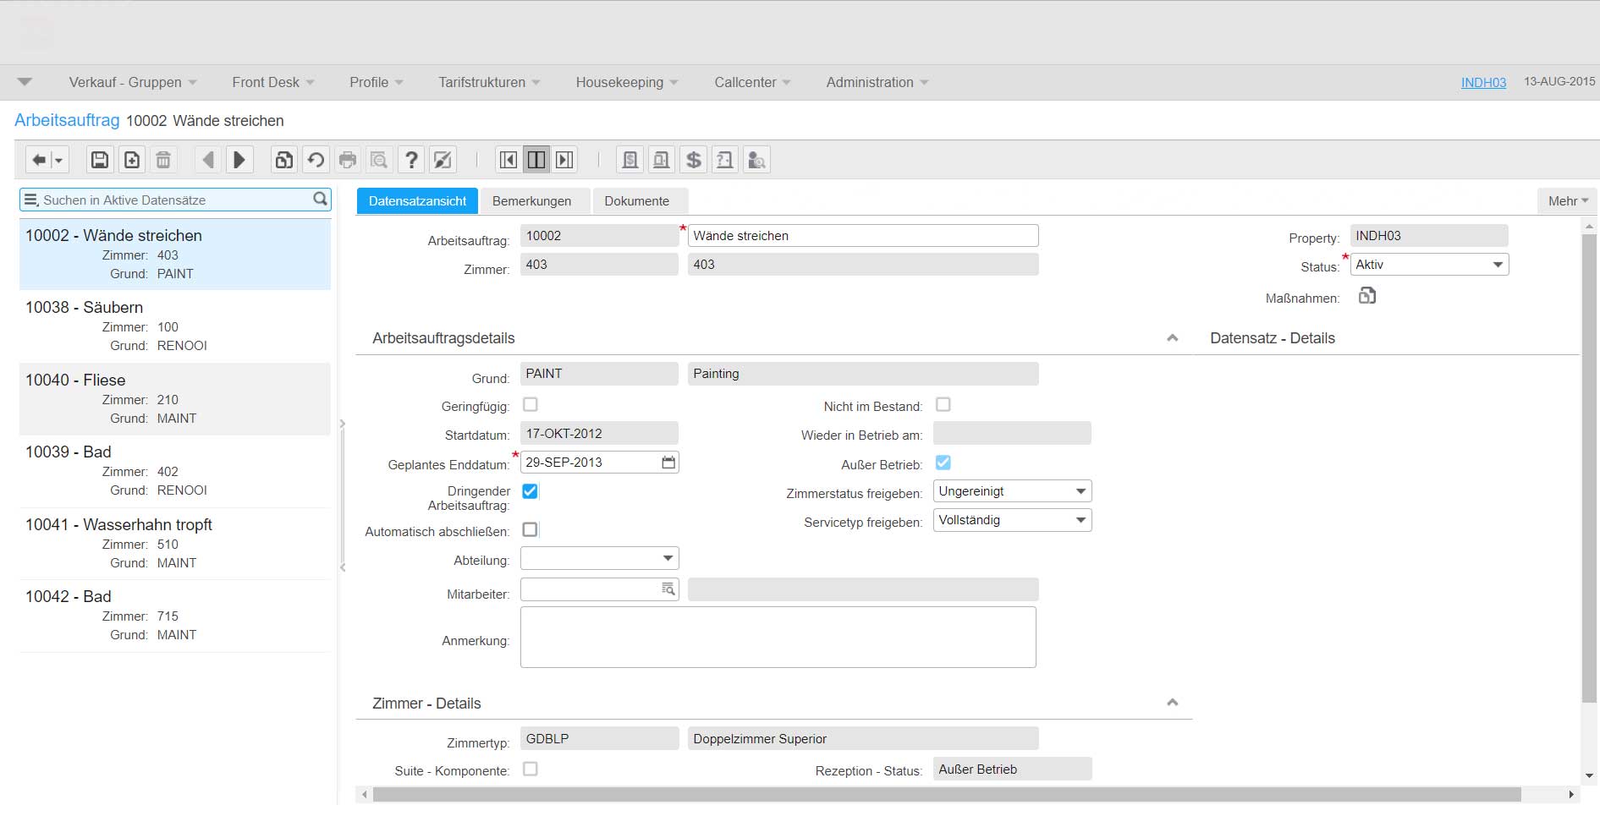Open help with the question mark icon
1600x816 pixels.
411,160
